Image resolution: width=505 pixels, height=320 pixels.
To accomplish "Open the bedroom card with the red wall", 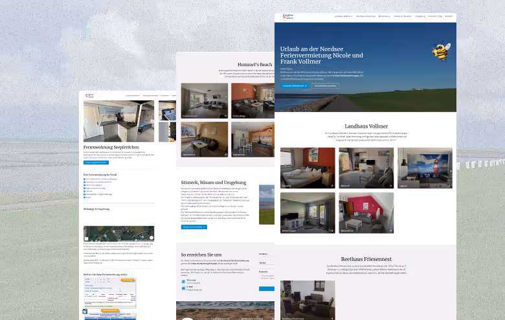I will coord(308,168).
